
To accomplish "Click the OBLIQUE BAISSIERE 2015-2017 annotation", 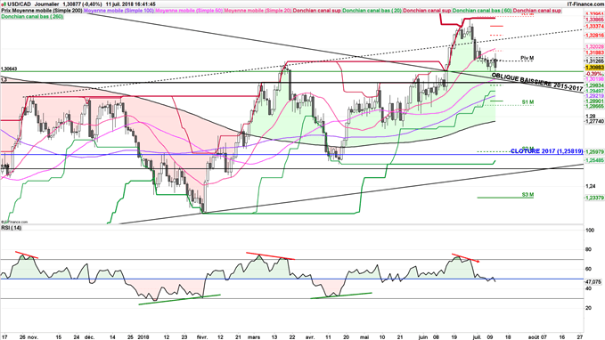I will pyautogui.click(x=536, y=81).
